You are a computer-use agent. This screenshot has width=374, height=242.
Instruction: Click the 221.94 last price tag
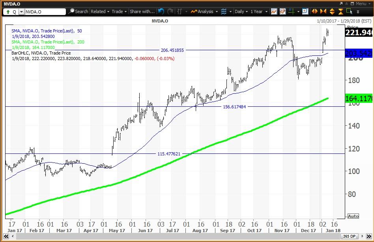tap(358, 32)
